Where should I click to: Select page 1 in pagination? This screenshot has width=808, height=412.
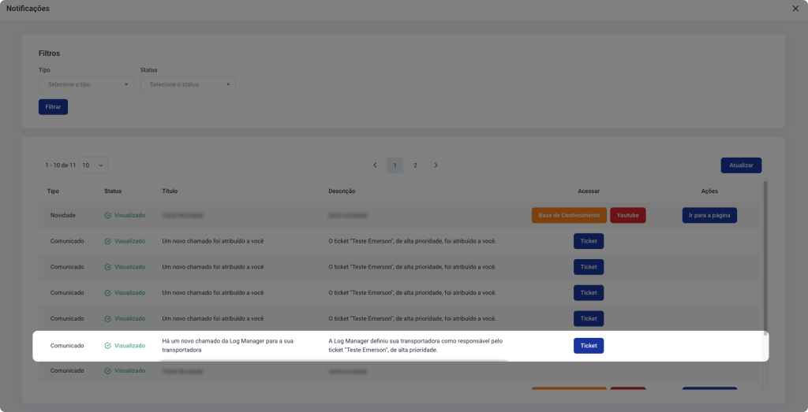point(395,165)
